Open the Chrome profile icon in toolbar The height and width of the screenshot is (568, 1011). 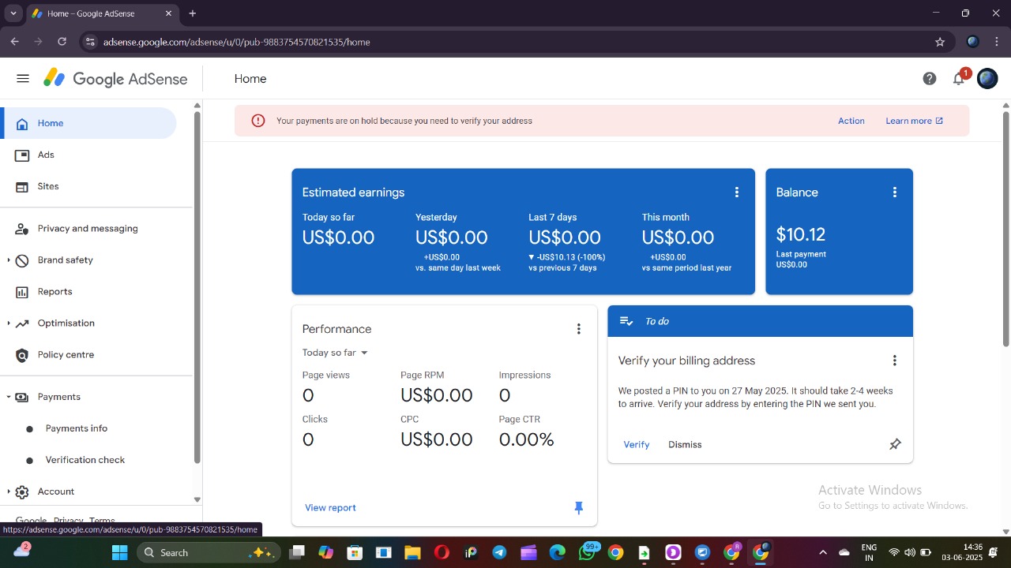(973, 42)
